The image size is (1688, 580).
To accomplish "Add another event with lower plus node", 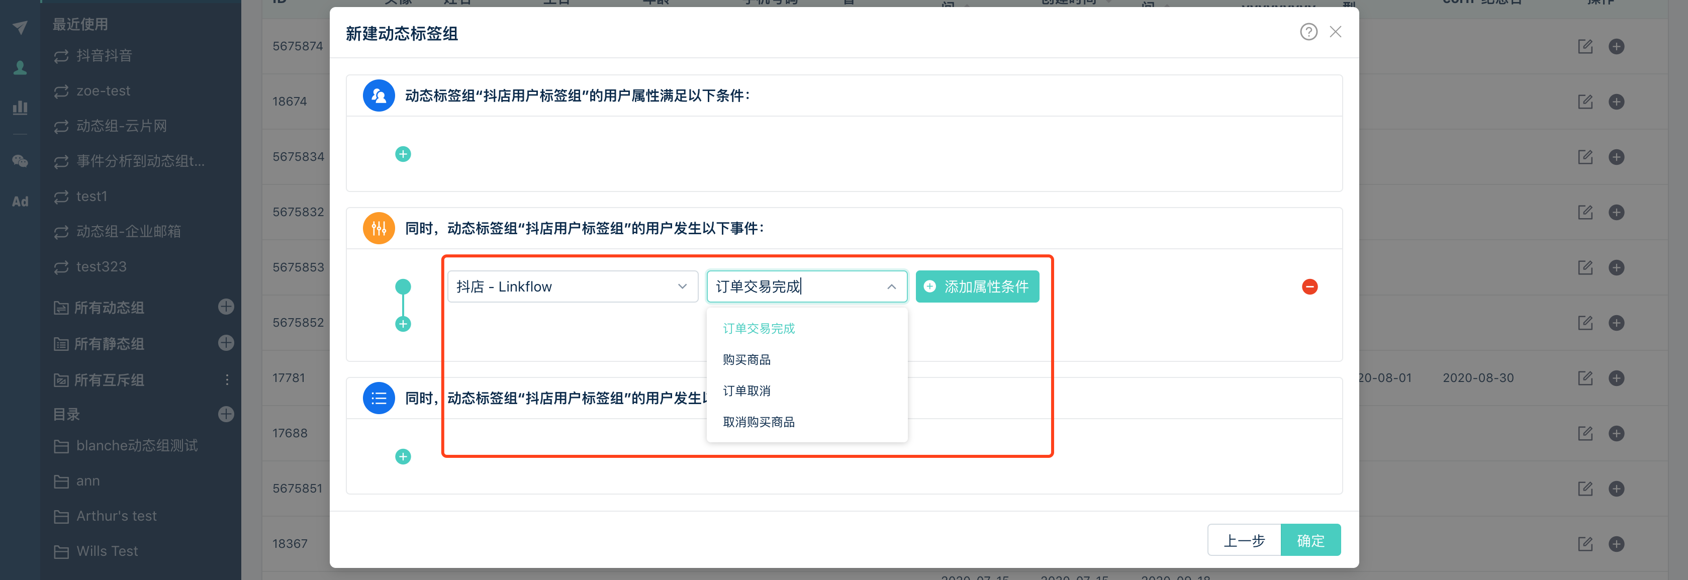I will coord(403,324).
